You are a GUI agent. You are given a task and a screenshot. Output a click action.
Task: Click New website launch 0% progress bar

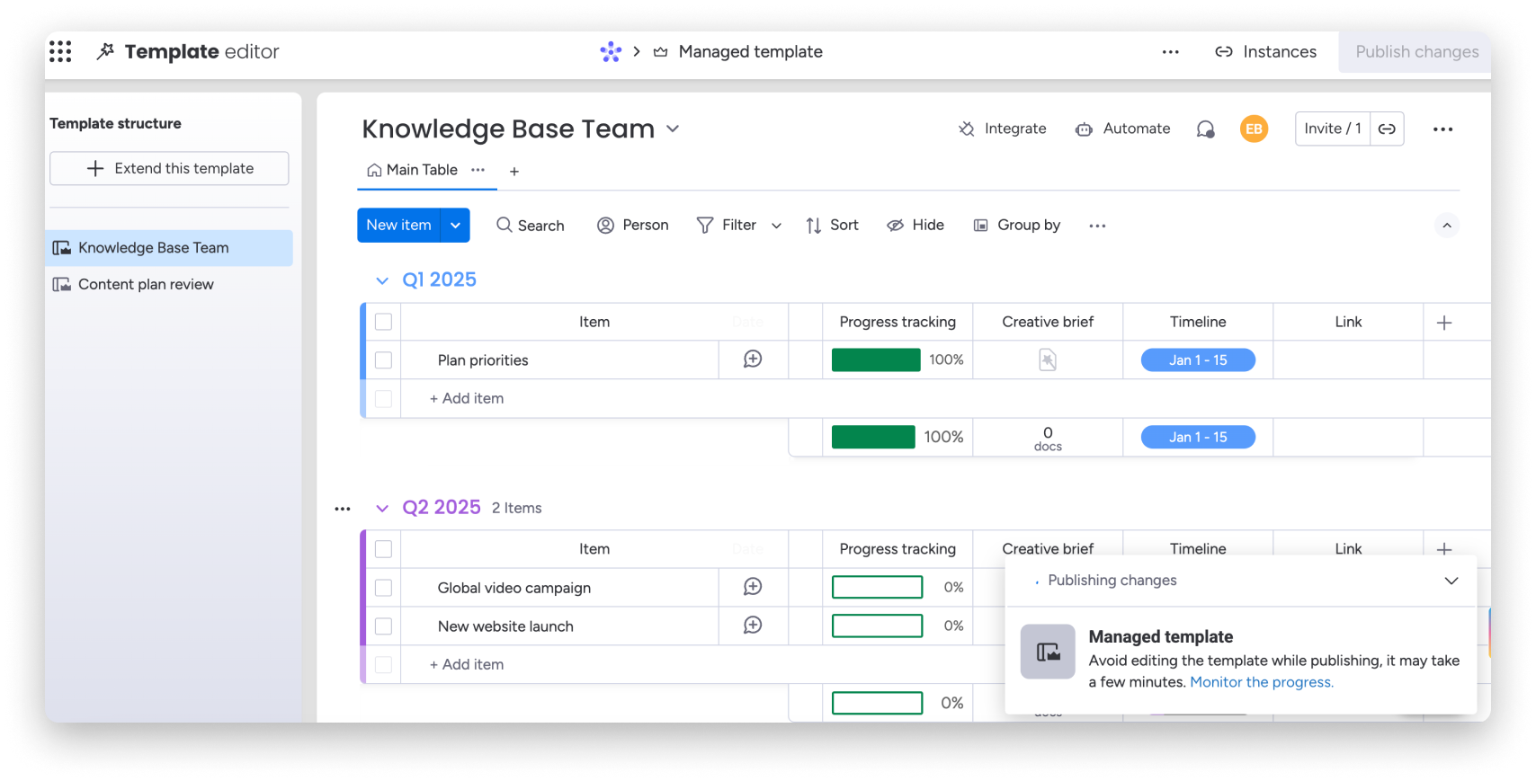tap(877, 626)
